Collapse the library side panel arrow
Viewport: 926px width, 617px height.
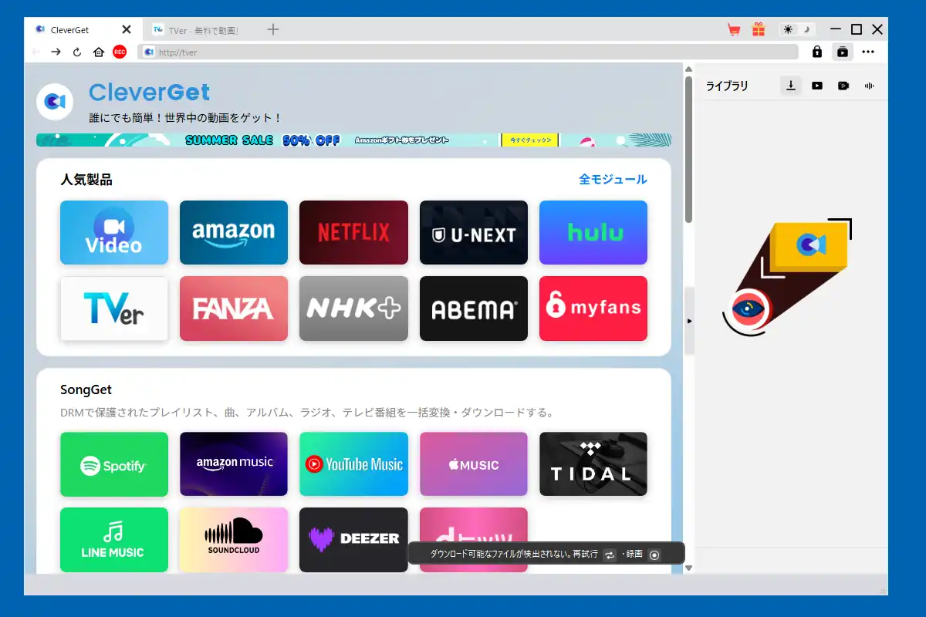pyautogui.click(x=689, y=321)
